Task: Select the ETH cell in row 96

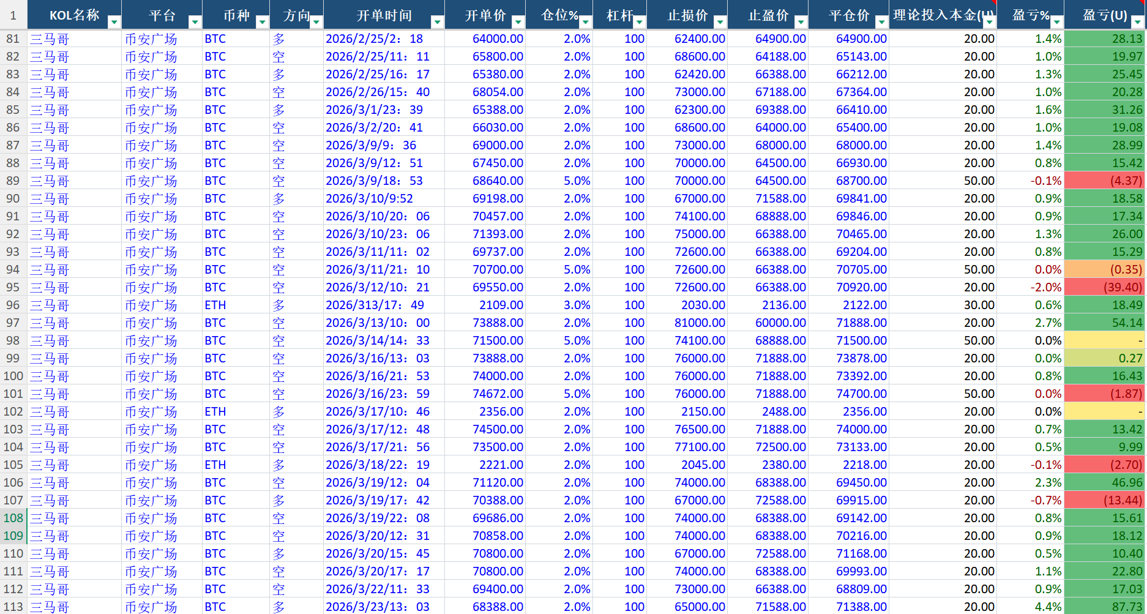Action: pyautogui.click(x=236, y=305)
